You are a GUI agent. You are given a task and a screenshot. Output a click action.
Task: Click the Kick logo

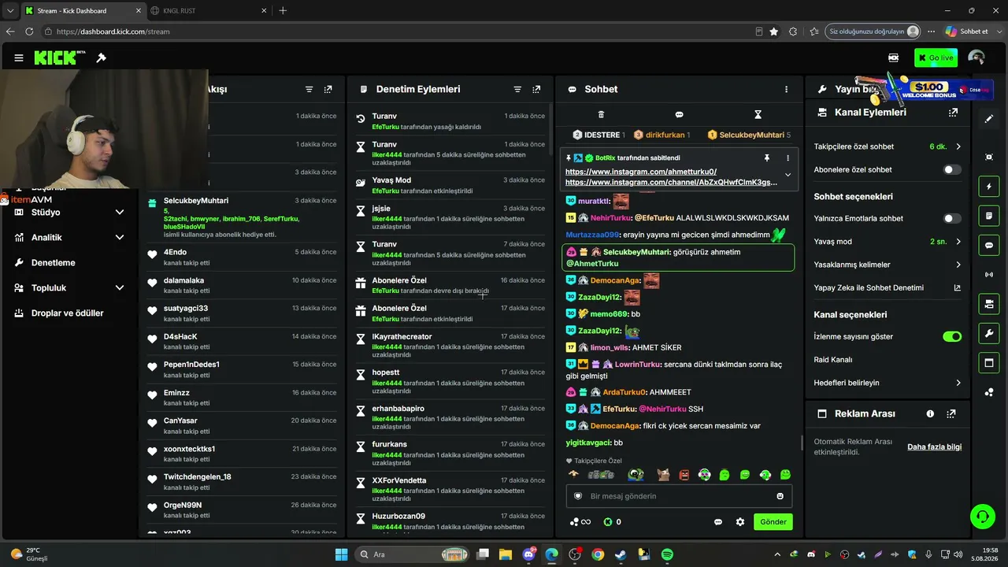point(60,57)
